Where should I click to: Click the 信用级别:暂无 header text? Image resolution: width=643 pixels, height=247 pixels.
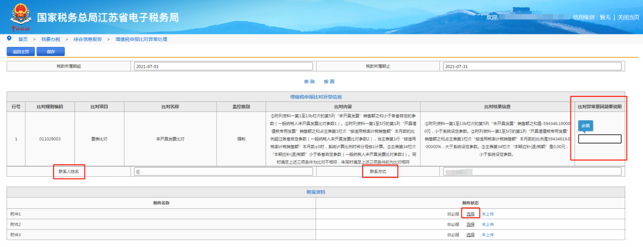coord(592,17)
